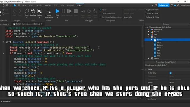
Task: Click the Share icon near username
Action: pyautogui.click(x=178, y=5)
